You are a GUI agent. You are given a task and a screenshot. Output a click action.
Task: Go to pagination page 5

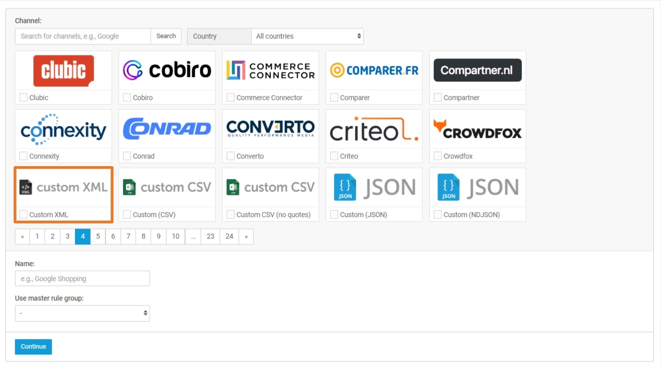click(98, 236)
